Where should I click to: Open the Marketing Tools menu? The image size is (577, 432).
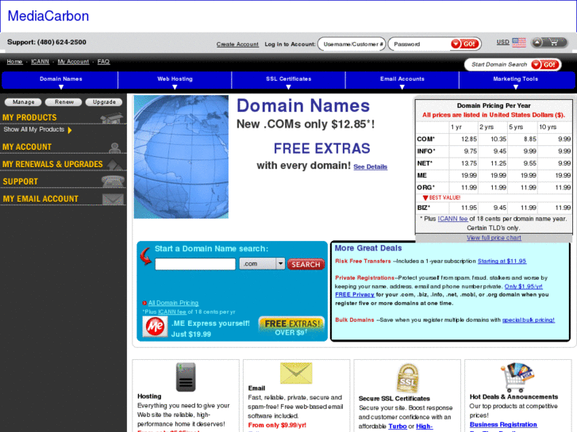(515, 80)
